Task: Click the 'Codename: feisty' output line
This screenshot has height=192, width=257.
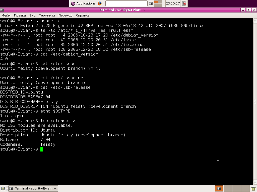Action: (x=28, y=144)
